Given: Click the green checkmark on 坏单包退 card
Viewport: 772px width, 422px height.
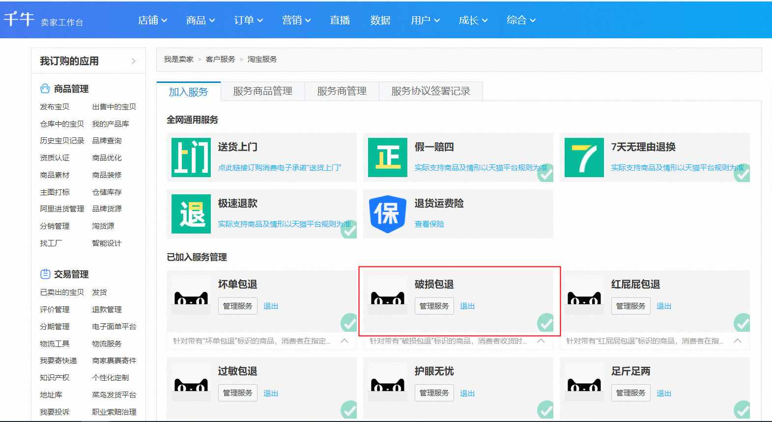Looking at the screenshot, I should 349,322.
